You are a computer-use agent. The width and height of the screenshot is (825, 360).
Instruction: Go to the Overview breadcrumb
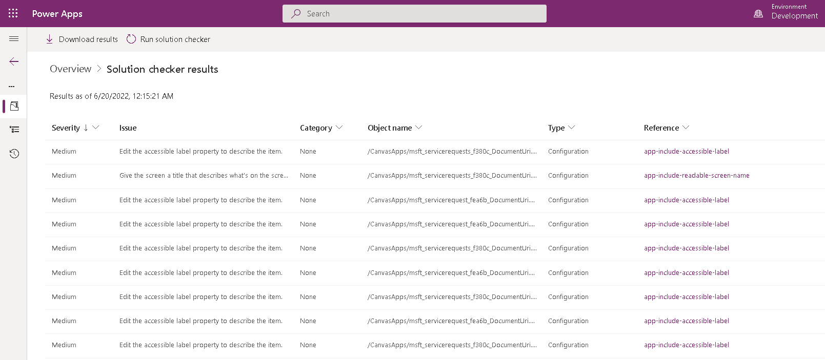(70, 69)
